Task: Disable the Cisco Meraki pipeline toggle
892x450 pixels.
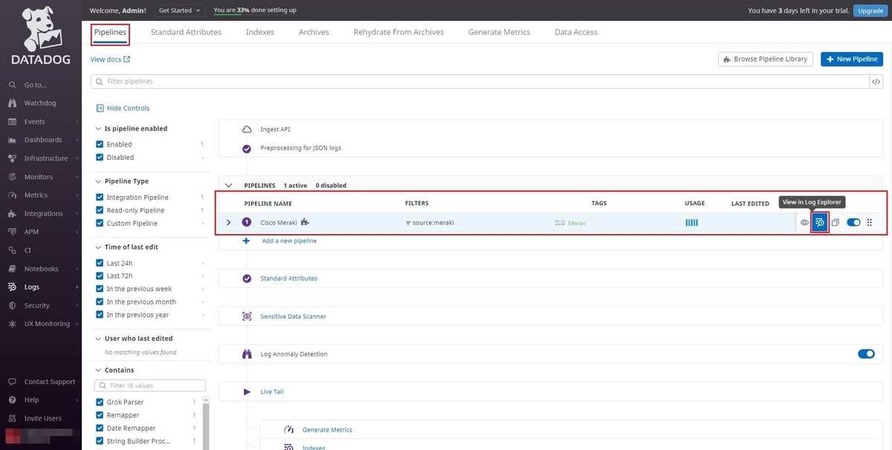Action: click(x=852, y=222)
